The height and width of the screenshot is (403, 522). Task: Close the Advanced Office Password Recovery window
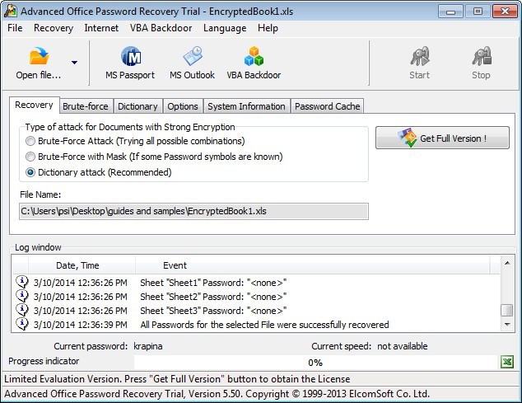tap(505, 12)
